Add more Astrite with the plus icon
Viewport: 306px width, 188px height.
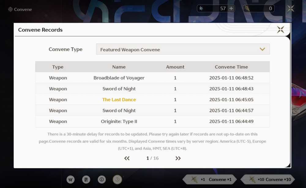click(231, 8)
